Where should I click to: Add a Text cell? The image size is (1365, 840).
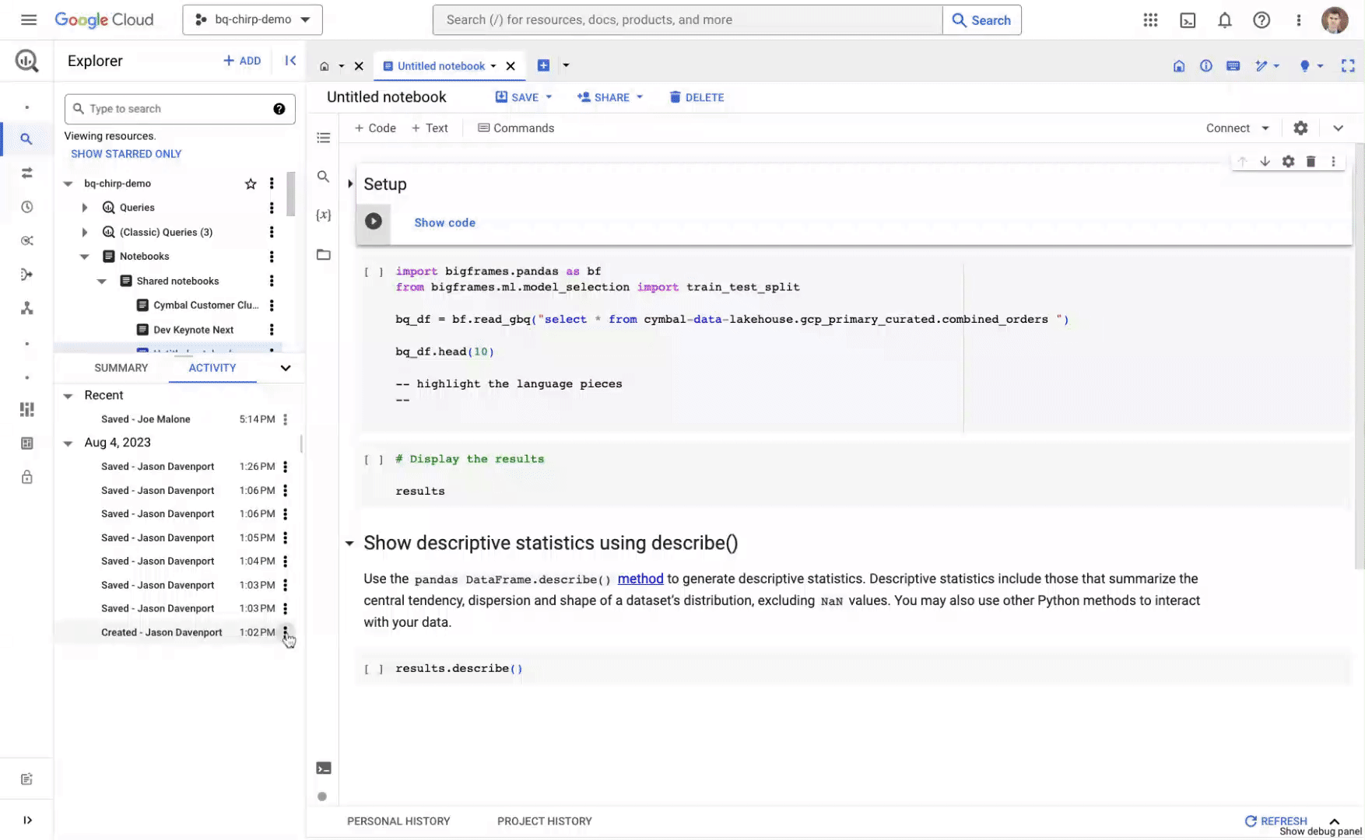click(430, 128)
